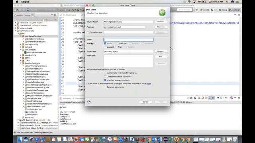
Task: Tick the abstract modifier checkbox
Action: coord(105,47)
